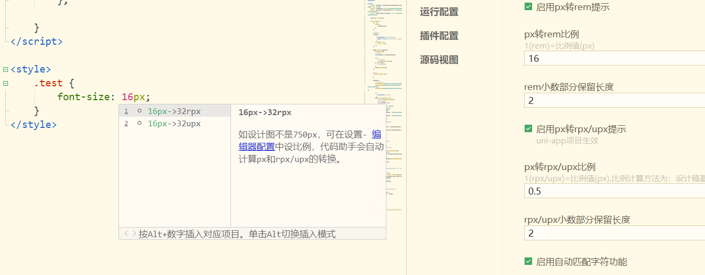Uncheck the 启用自动匹配字符功能 option

[x=528, y=262]
